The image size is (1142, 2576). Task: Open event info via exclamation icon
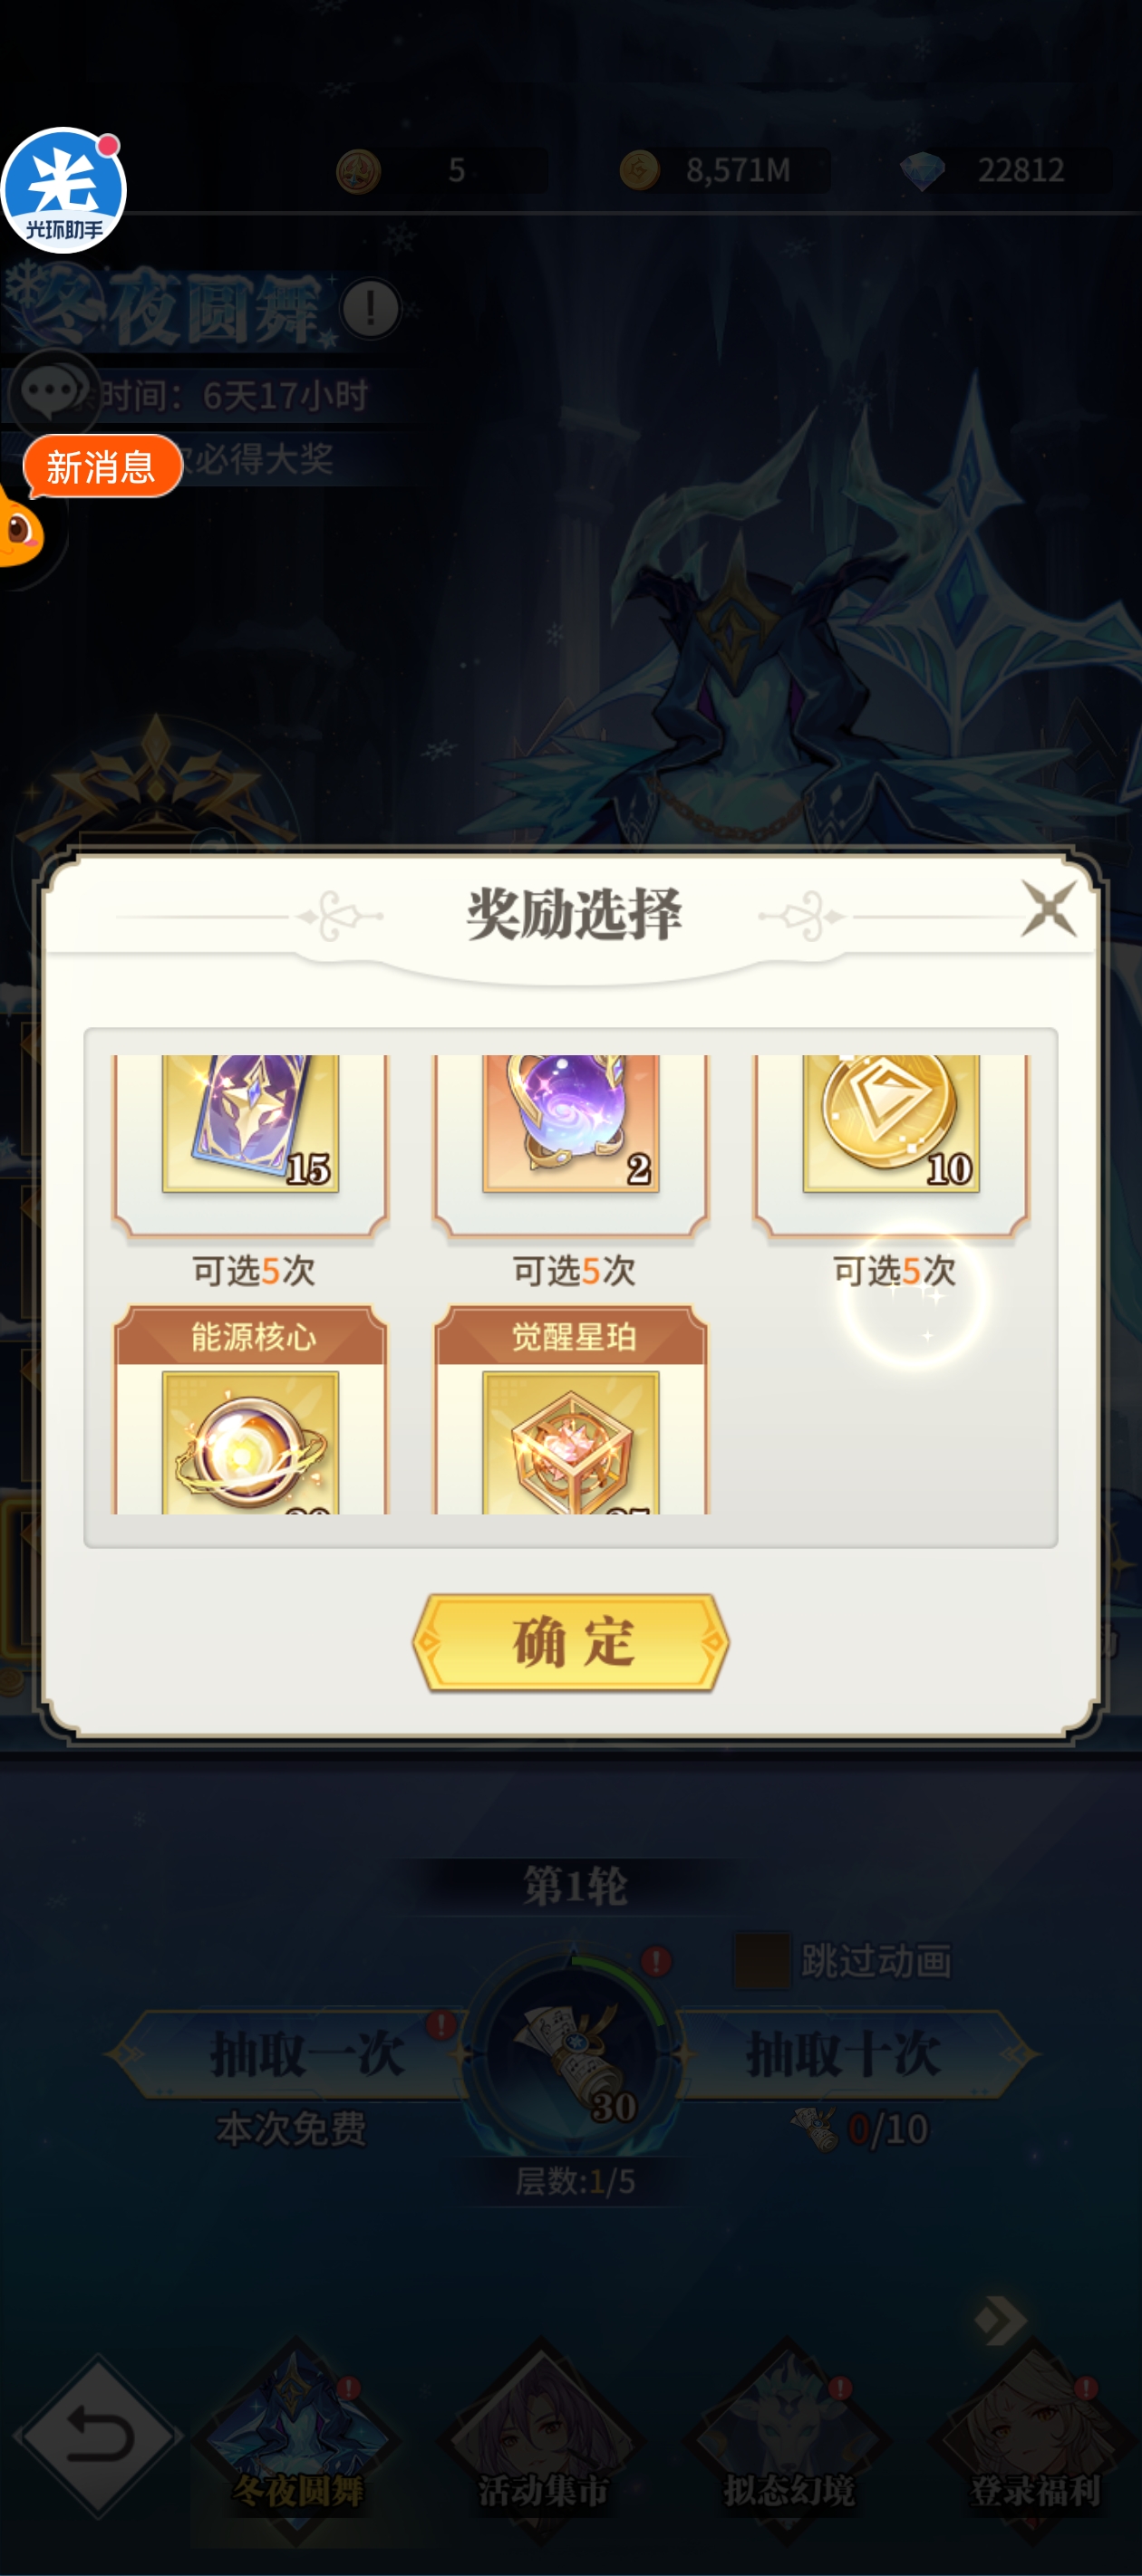point(371,308)
